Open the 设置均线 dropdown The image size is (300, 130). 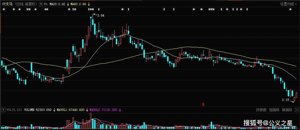click(289, 4)
